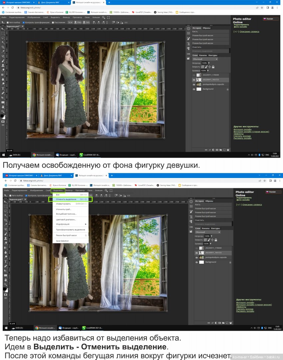Click the lock-all padlock icon in upper Layers panel
283x360 pixels.
(x=213, y=67)
